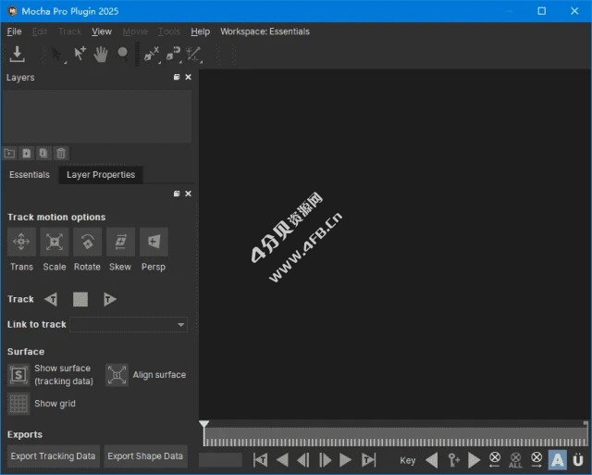Click the Save project download-arrow icon

[x=17, y=54]
